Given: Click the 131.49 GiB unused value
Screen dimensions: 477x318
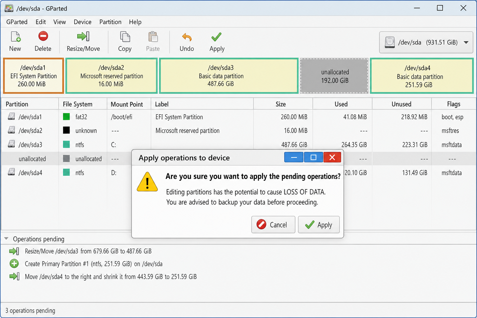Looking at the screenshot, I should click(x=415, y=172).
